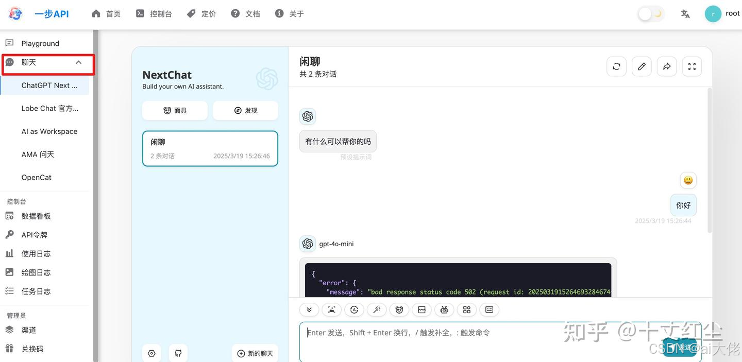Click the assistant avatar above greeting message

tap(308, 116)
